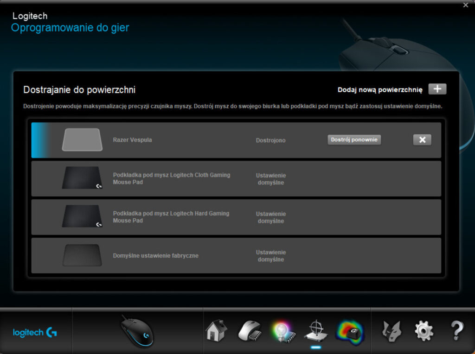Open the wolf-head Overwolf icon

click(392, 331)
